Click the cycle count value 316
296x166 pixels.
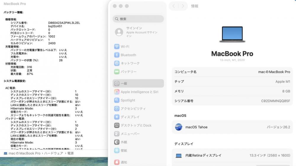click(x=29, y=67)
